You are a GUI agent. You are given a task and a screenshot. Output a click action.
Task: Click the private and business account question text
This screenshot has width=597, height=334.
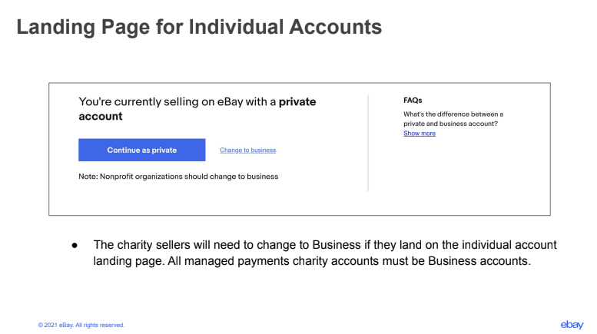click(x=453, y=119)
